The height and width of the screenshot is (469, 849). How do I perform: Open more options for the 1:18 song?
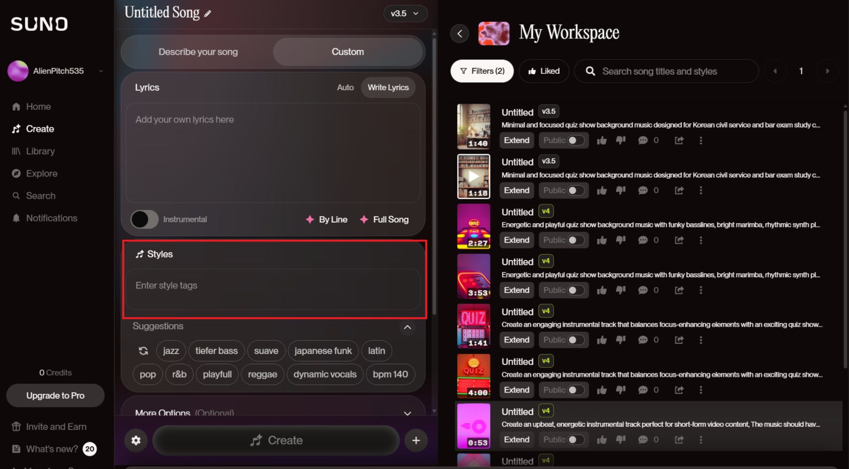(700, 190)
